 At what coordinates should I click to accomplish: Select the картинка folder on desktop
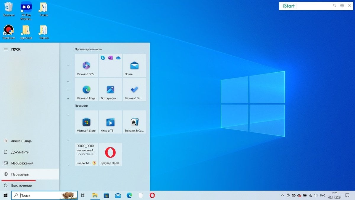point(26,32)
